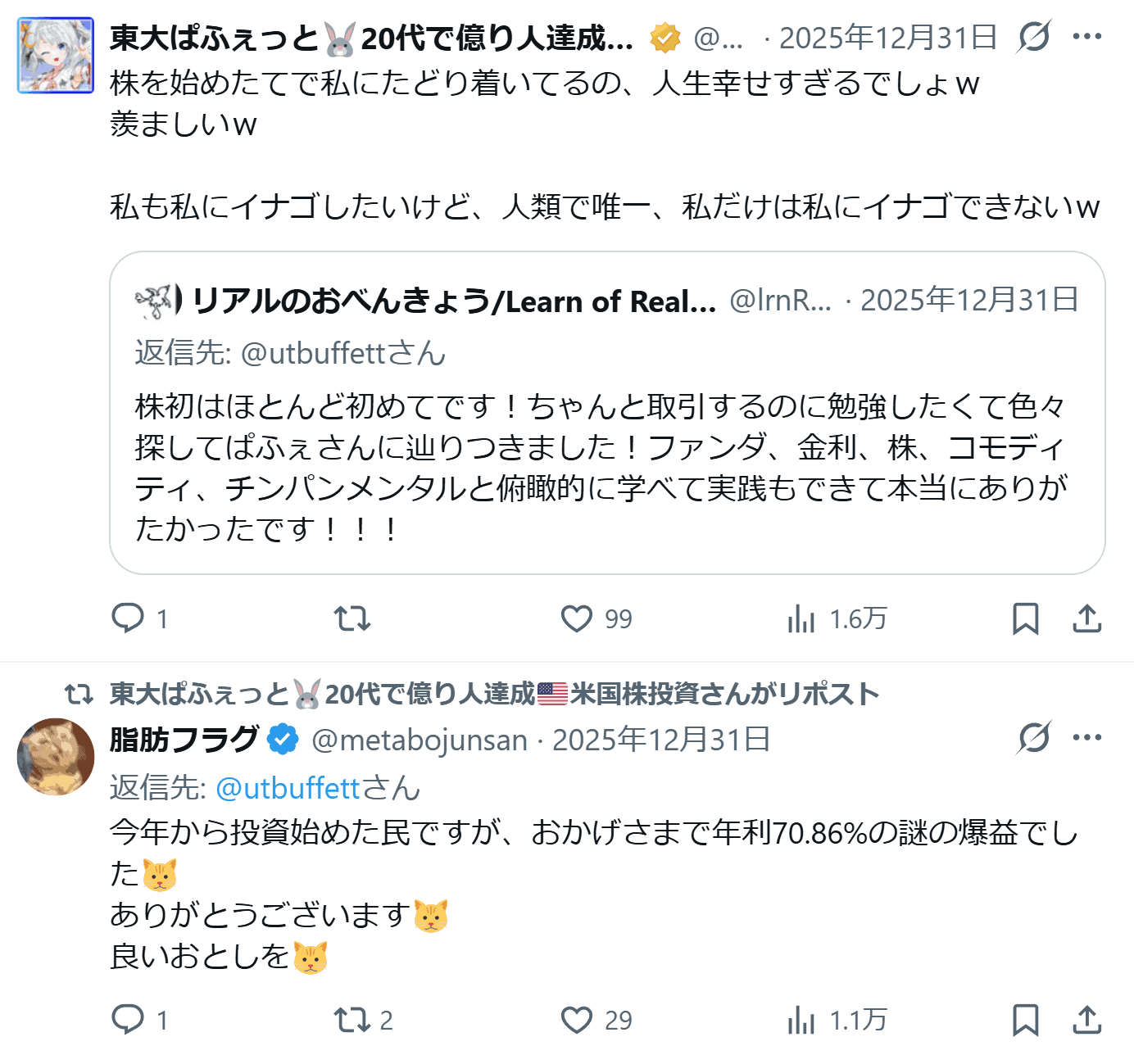Image resolution: width=1134 pixels, height=1055 pixels.
Task: Reply to the first post about stocks
Action: click(129, 618)
